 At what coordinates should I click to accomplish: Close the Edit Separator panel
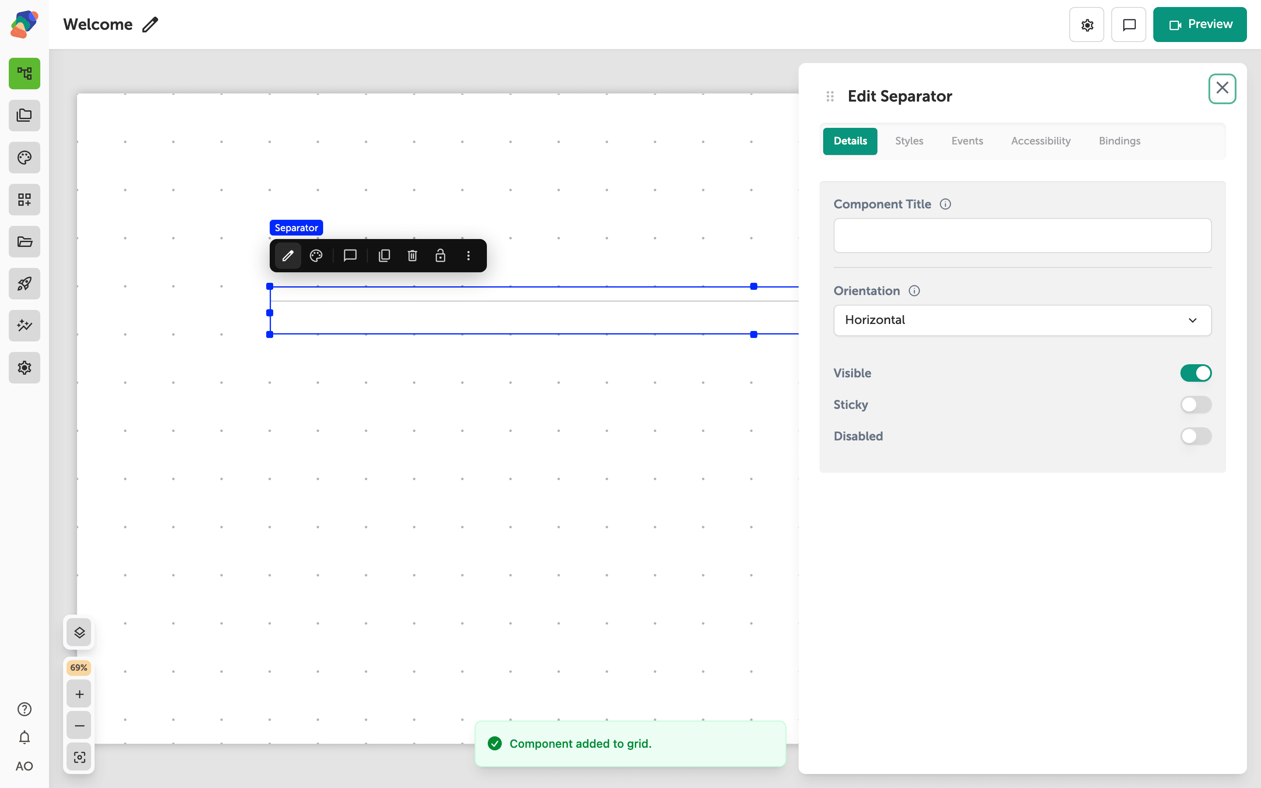(x=1222, y=88)
